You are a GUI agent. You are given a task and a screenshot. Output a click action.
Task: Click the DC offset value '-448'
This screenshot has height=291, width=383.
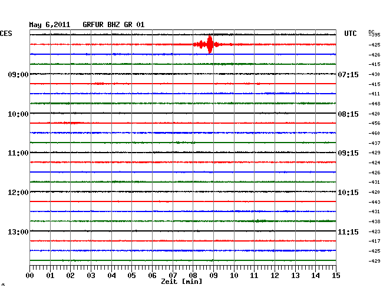tap(374, 104)
